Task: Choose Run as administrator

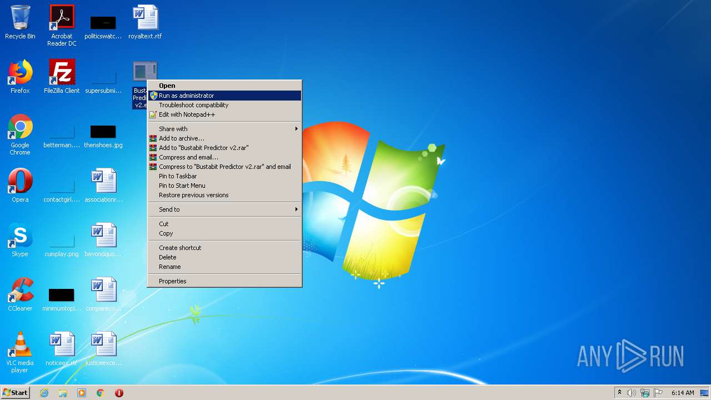Action: [224, 96]
